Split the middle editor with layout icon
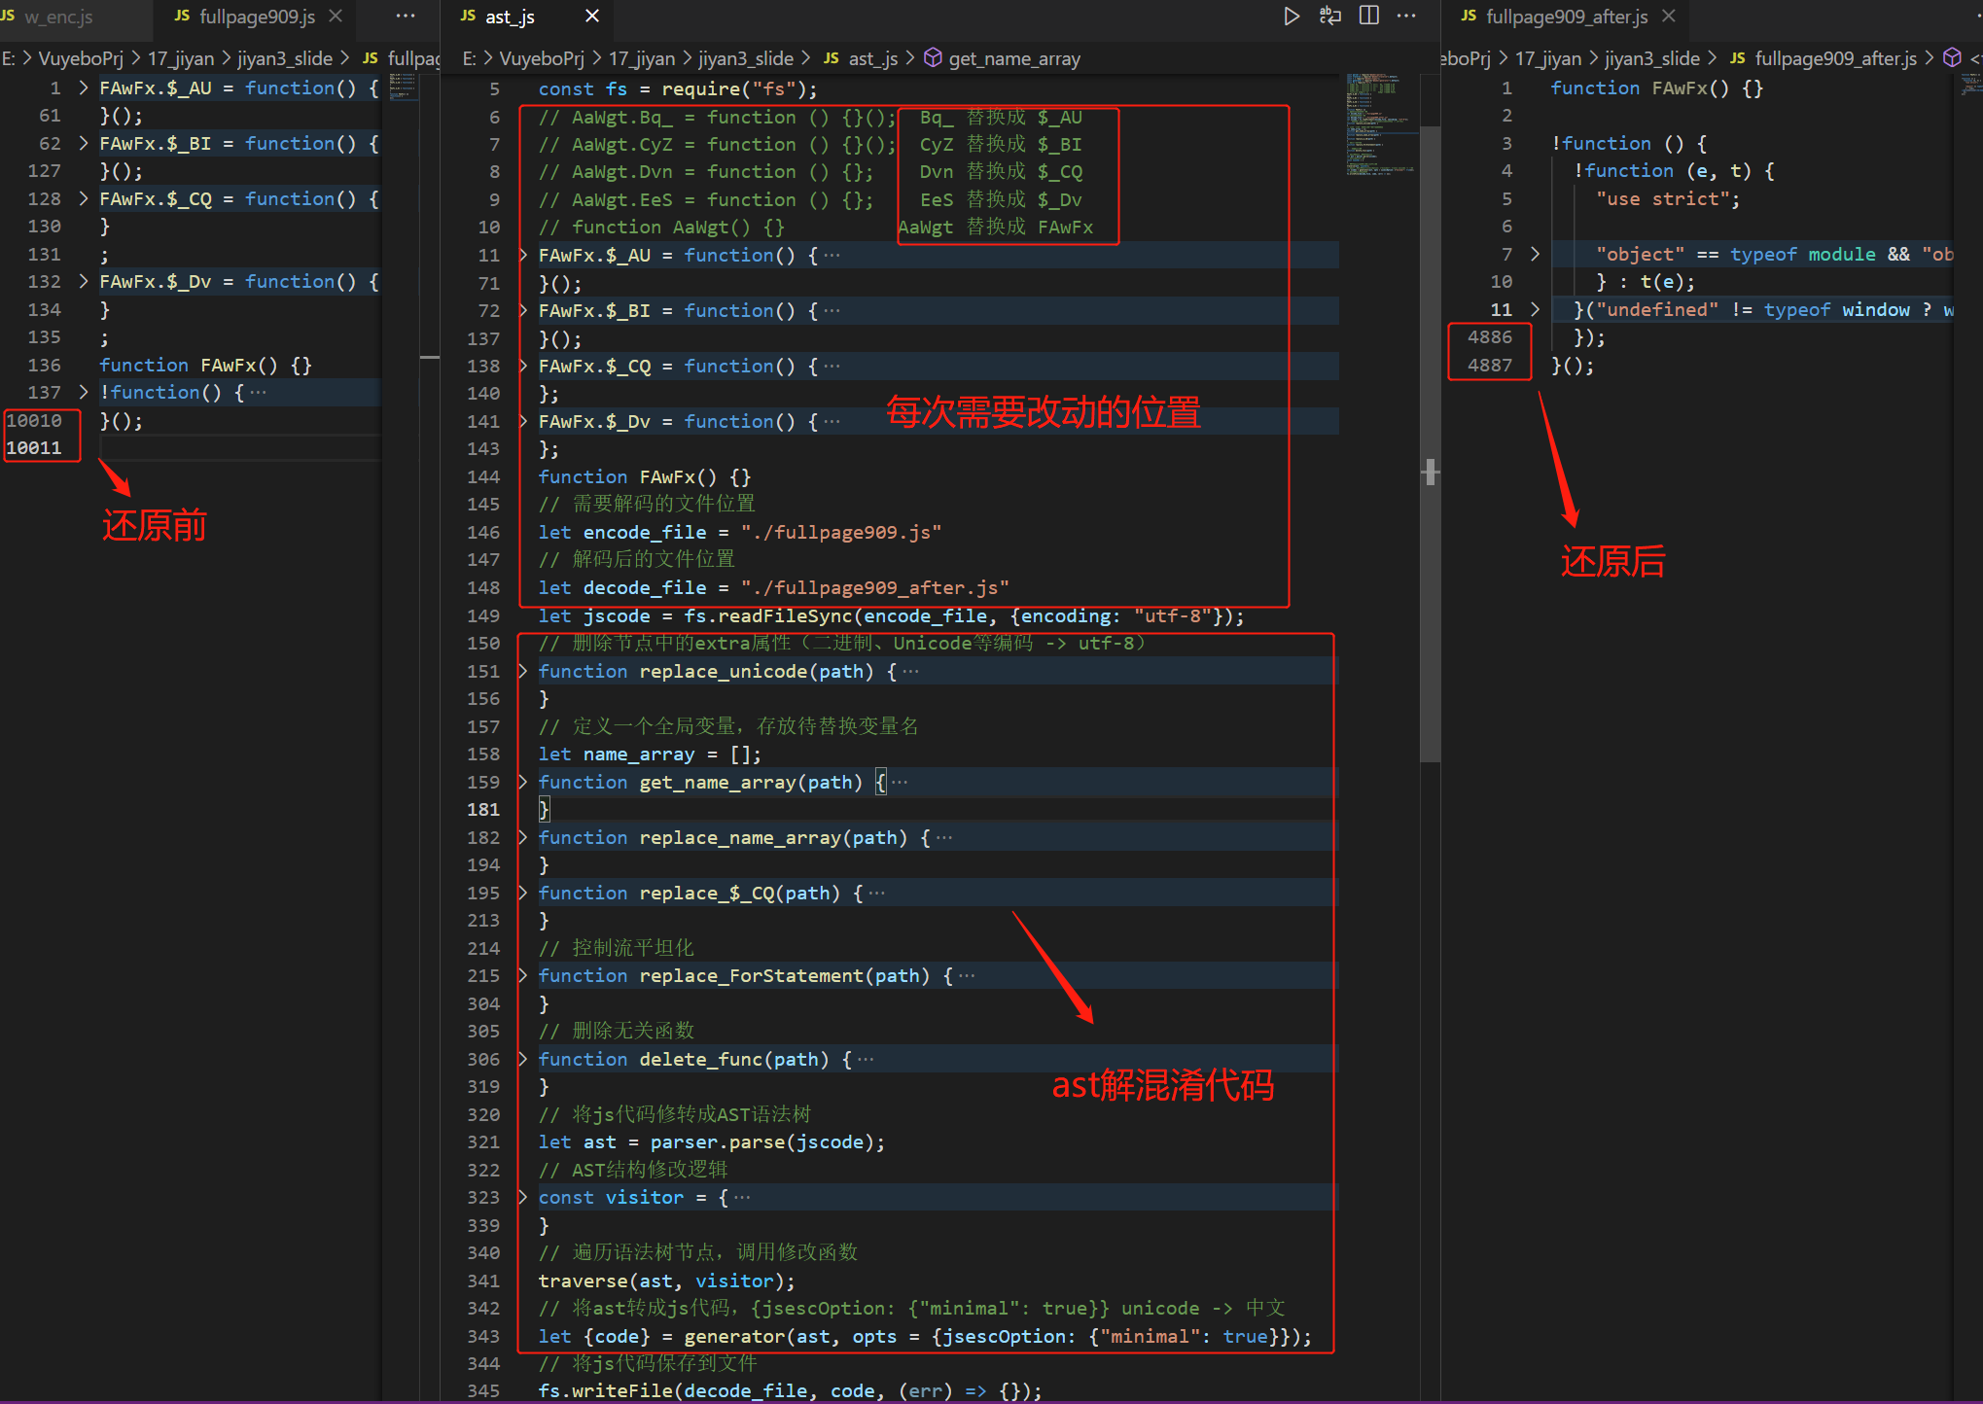The image size is (1983, 1404). pyautogui.click(x=1368, y=17)
